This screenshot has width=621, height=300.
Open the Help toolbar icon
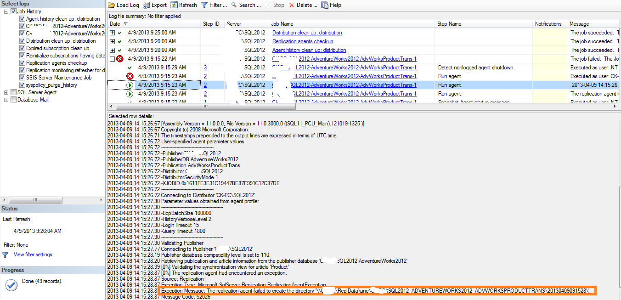[331, 5]
